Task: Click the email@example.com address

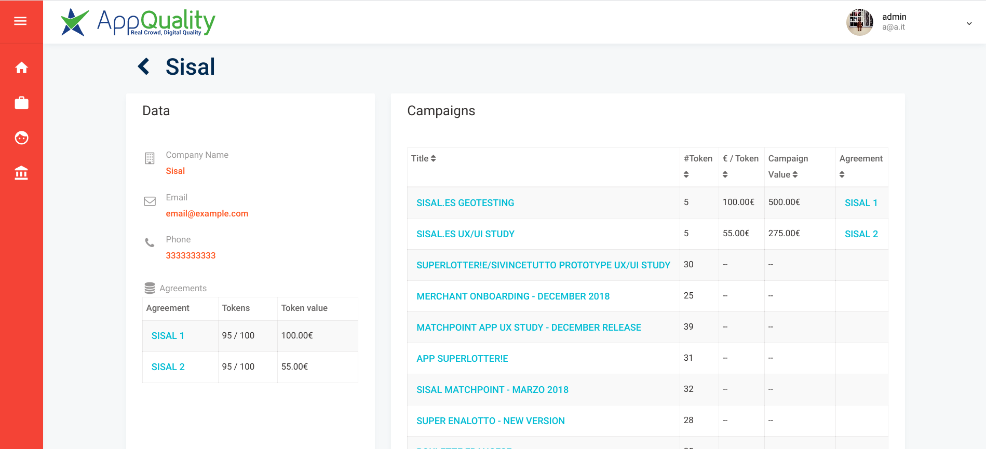Action: [x=207, y=213]
